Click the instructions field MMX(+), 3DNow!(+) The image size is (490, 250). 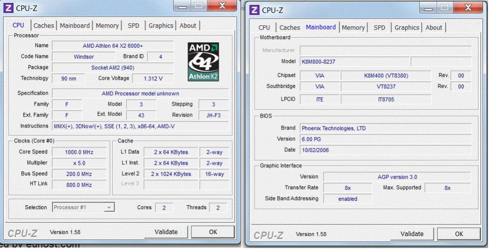(x=140, y=126)
